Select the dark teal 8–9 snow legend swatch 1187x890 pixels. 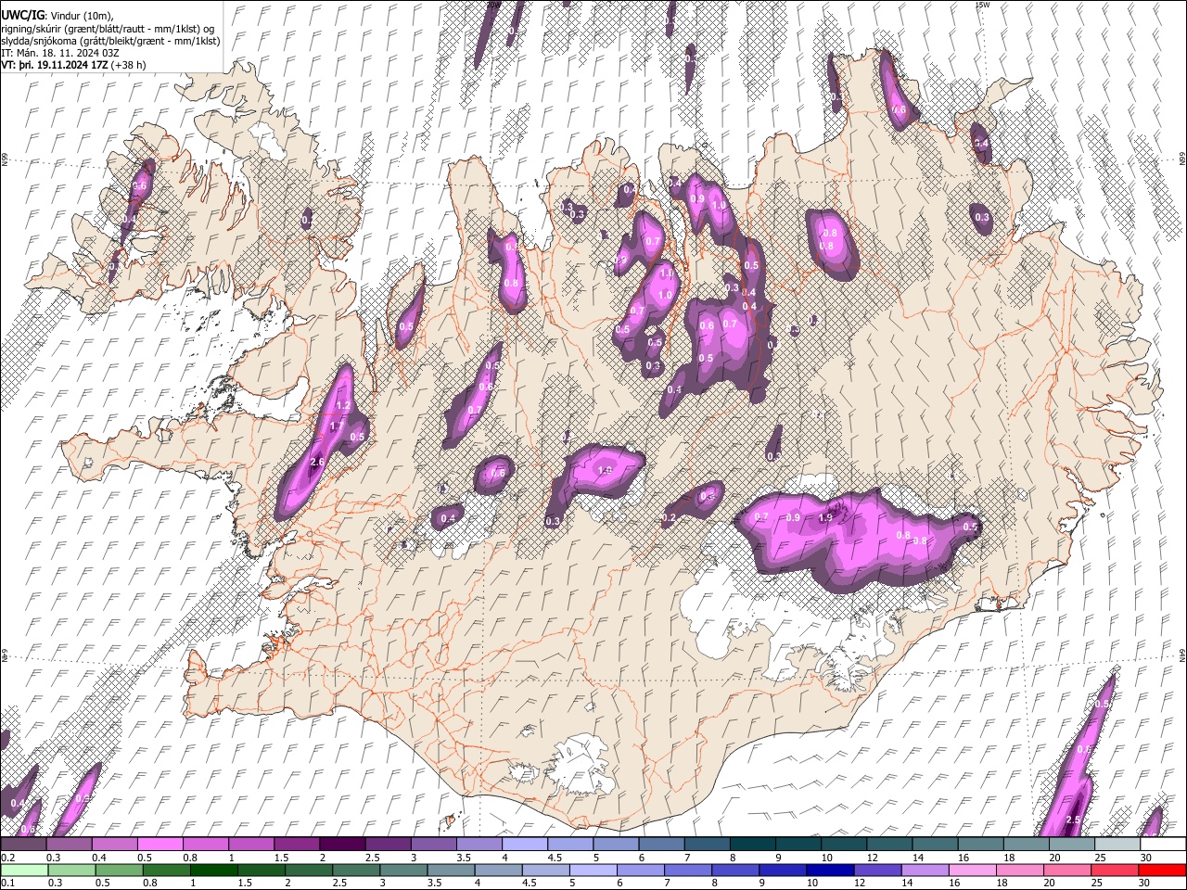click(752, 845)
